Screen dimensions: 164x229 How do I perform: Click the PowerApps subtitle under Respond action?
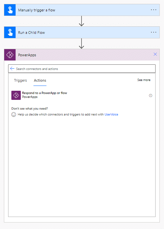point(30,97)
